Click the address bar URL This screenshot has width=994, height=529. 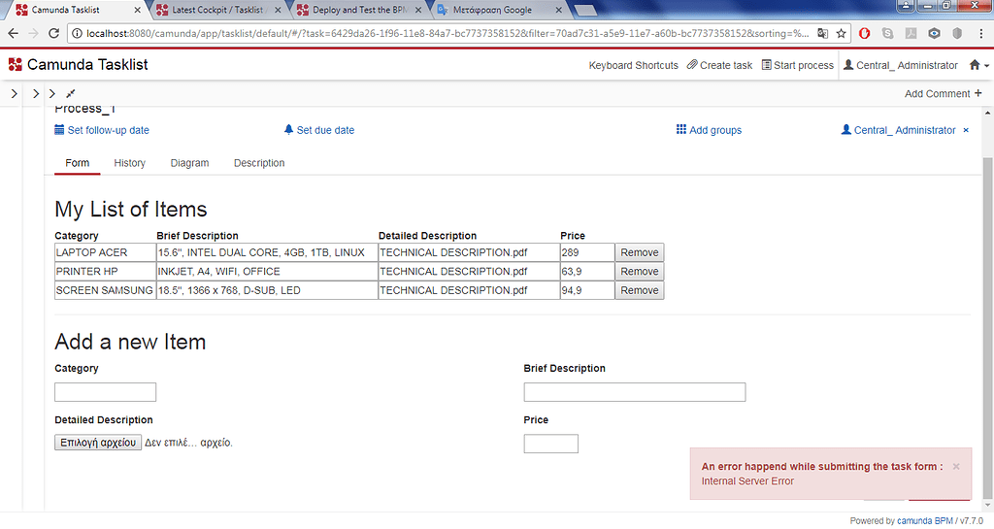coord(447,34)
